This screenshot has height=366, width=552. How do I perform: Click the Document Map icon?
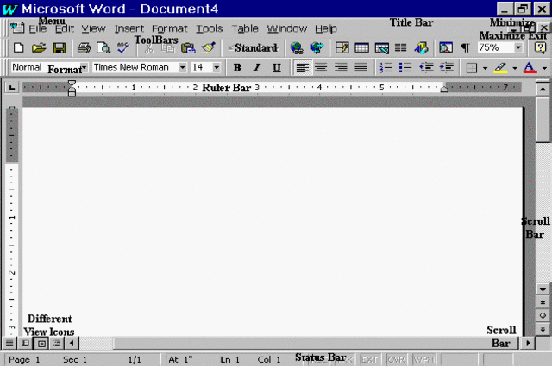[x=446, y=47]
